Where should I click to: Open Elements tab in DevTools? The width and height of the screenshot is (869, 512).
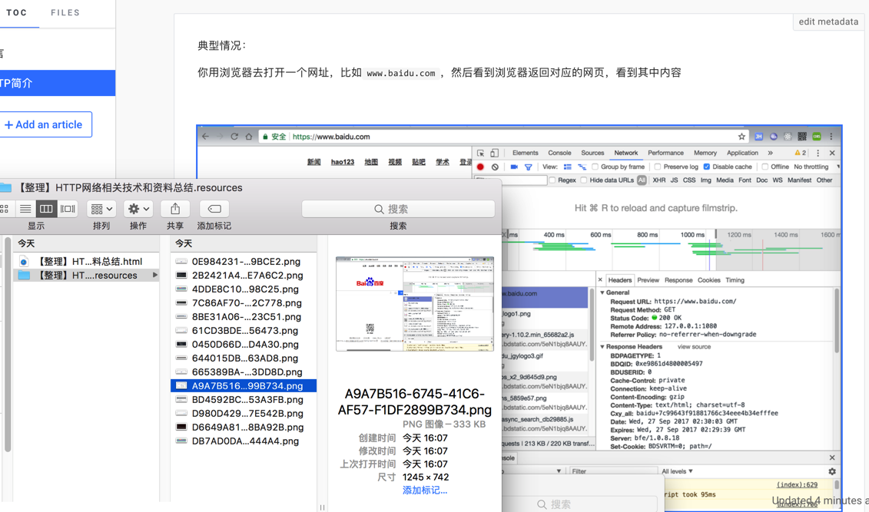526,153
